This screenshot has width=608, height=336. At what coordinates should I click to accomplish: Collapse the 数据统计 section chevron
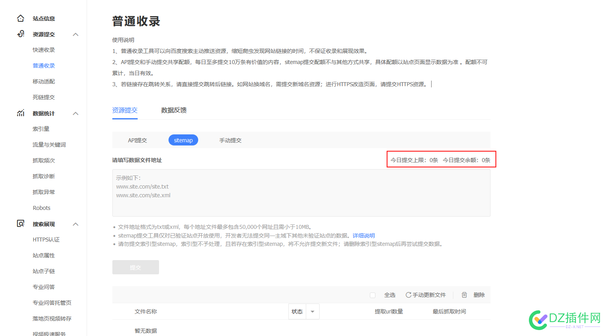coord(76,113)
